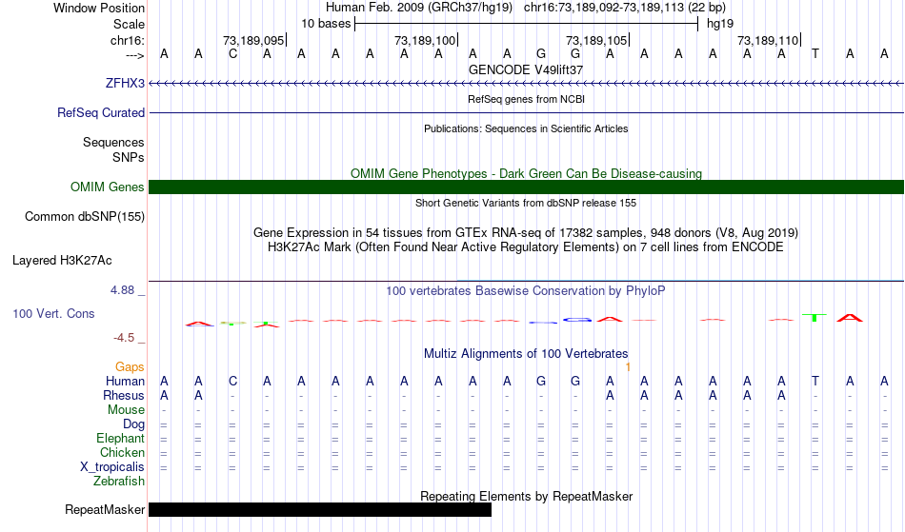Click the ZFHX3 gene label

click(x=125, y=83)
